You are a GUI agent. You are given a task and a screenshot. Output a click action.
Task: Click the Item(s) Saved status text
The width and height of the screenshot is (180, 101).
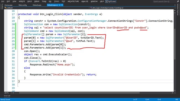(5, 100)
